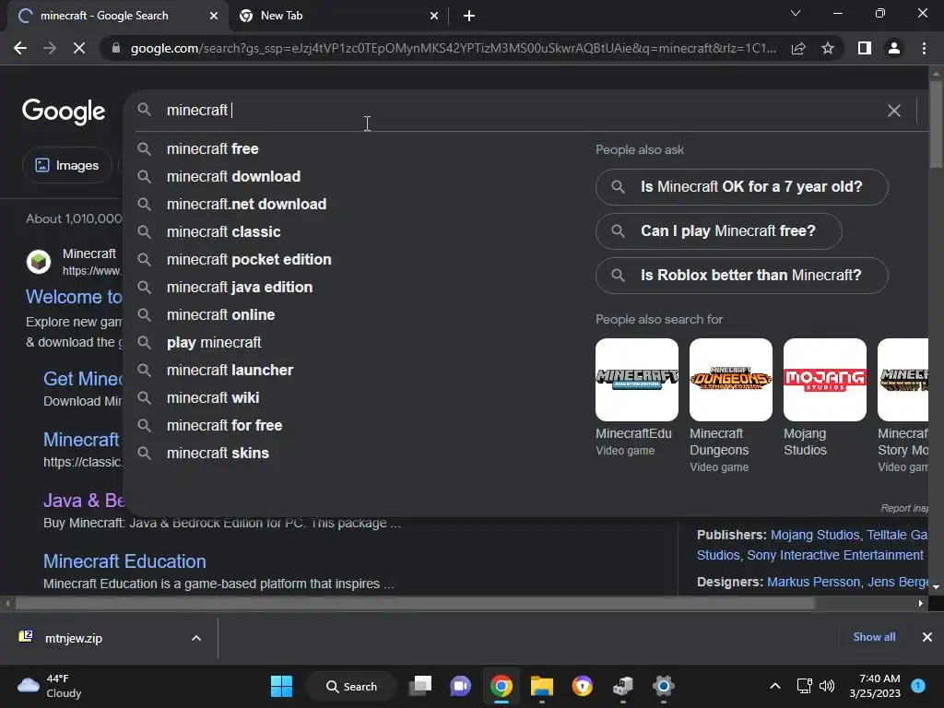The image size is (944, 708).
Task: Open the clock showing 7:40 AM
Action: click(875, 686)
